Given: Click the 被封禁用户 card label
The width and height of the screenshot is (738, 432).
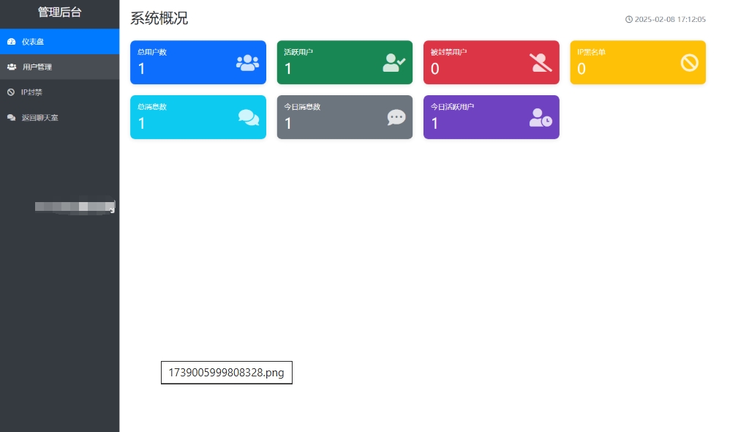Looking at the screenshot, I should click(448, 52).
